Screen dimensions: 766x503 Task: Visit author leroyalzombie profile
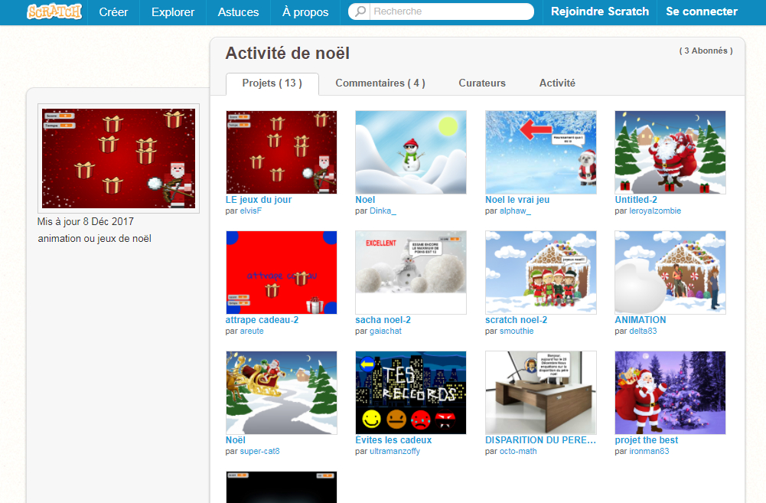[x=655, y=211]
